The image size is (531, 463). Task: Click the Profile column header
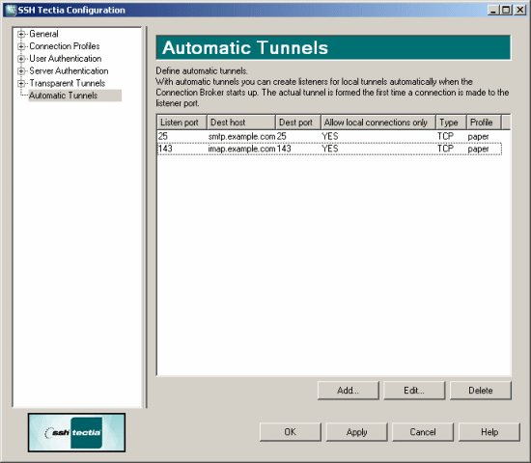[x=484, y=123]
